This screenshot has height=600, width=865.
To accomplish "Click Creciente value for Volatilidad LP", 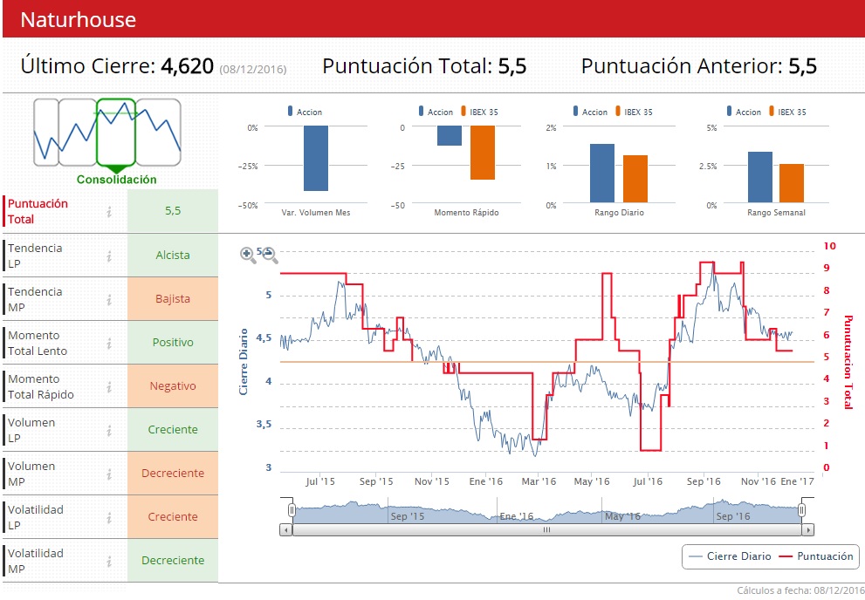I will tap(173, 517).
